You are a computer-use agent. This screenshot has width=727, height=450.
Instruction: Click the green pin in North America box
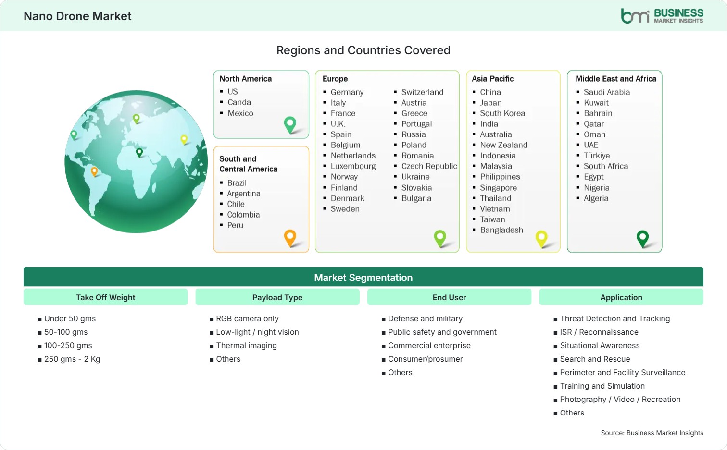coord(290,125)
